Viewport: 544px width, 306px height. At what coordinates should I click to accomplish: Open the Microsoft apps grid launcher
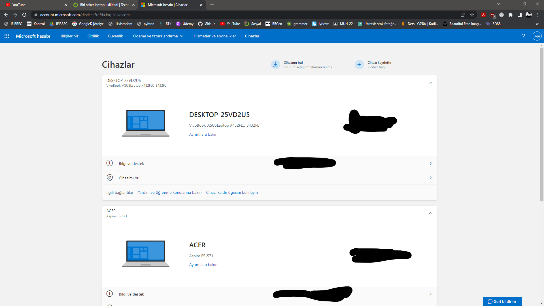(x=7, y=36)
